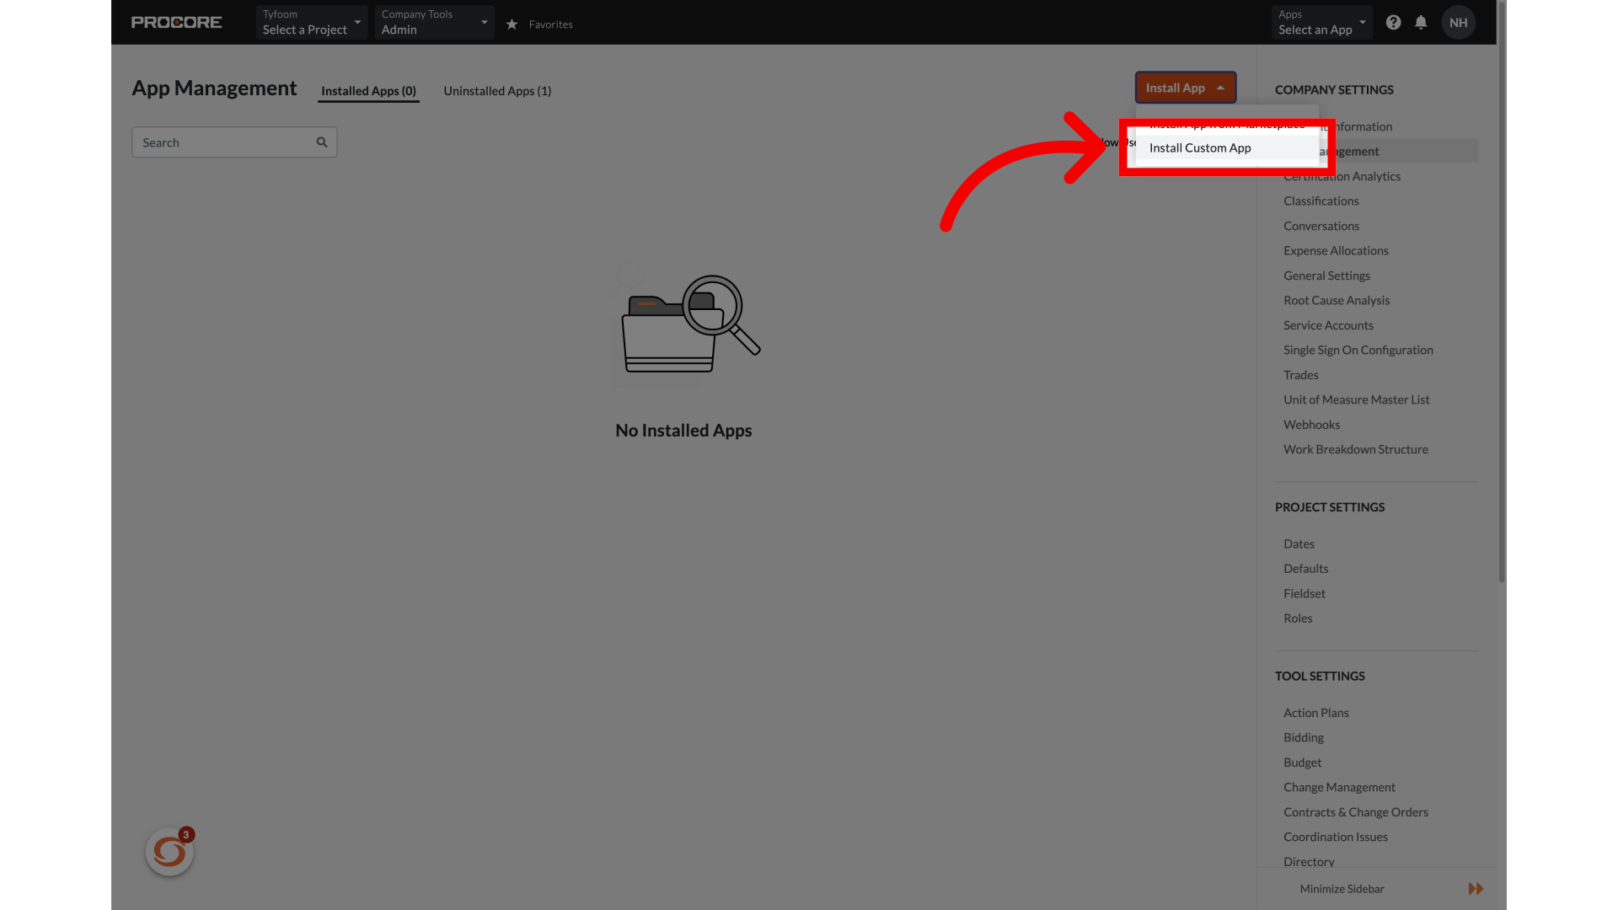Open the NH user avatar menu

1458,23
